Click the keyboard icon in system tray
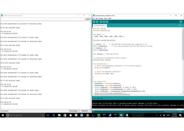 coord(168,115)
